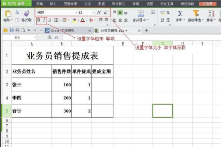This screenshot has width=221, height=147.
Task: Click the WPS 表格 application button
Action: [16, 4]
